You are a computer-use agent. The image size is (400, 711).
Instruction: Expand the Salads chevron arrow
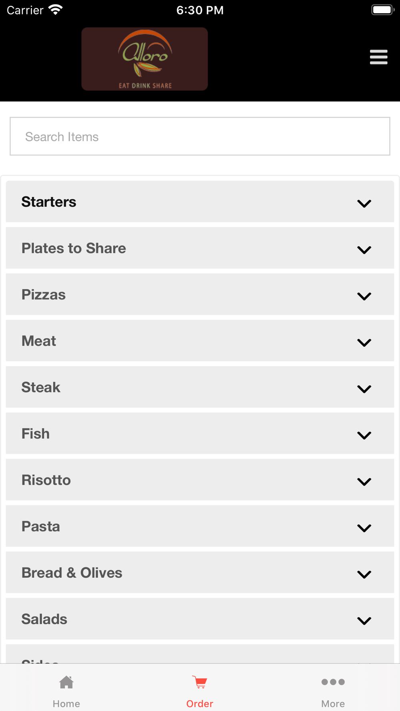(x=364, y=621)
